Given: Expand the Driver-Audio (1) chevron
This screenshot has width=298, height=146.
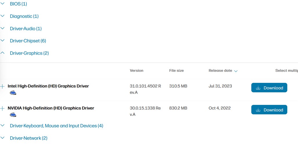Looking at the screenshot, I should pyautogui.click(x=3, y=28).
